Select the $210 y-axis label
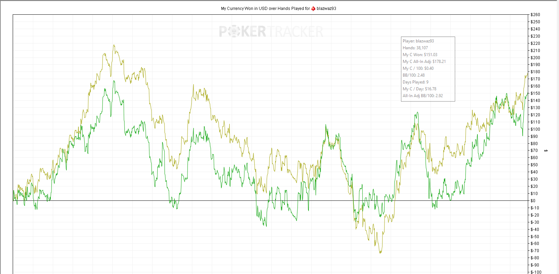This screenshot has width=559, height=274. (535, 51)
